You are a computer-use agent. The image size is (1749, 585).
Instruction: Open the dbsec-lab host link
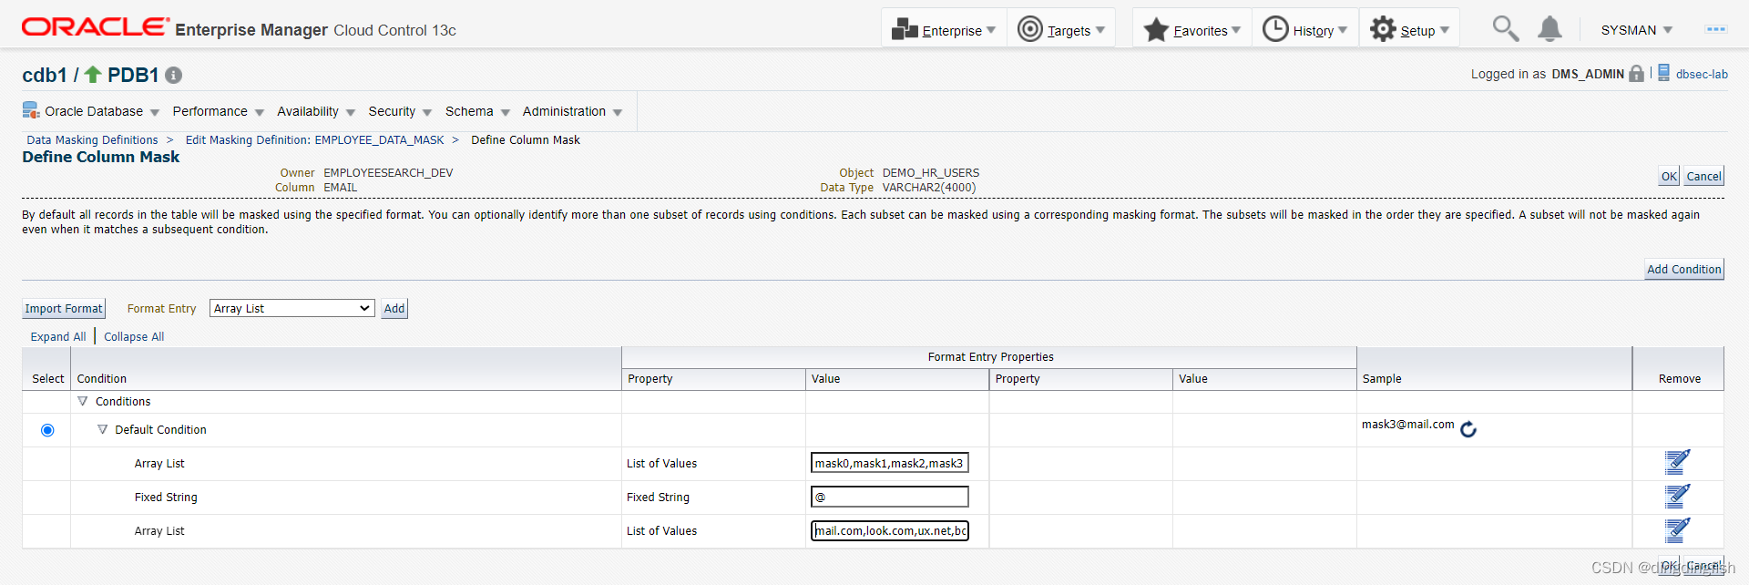click(x=1702, y=75)
